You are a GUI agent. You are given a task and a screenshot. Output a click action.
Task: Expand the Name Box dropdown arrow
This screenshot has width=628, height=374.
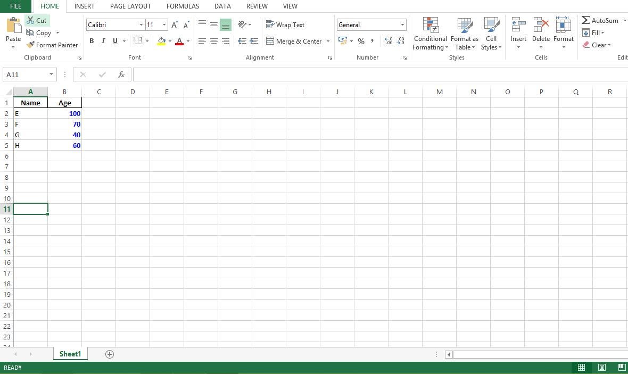point(51,74)
